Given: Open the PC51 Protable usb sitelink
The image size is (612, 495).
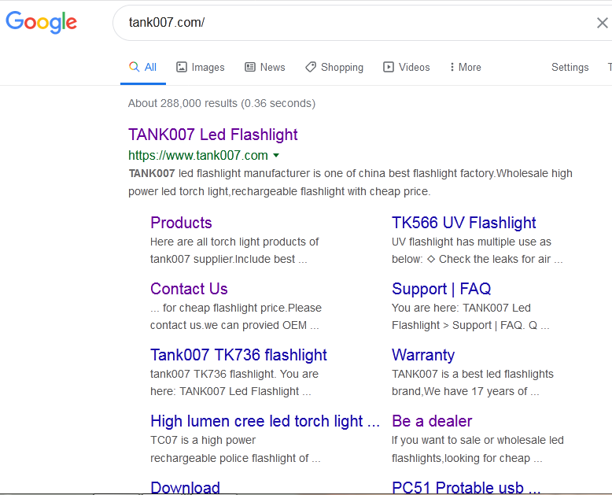Looking at the screenshot, I should pos(466,487).
